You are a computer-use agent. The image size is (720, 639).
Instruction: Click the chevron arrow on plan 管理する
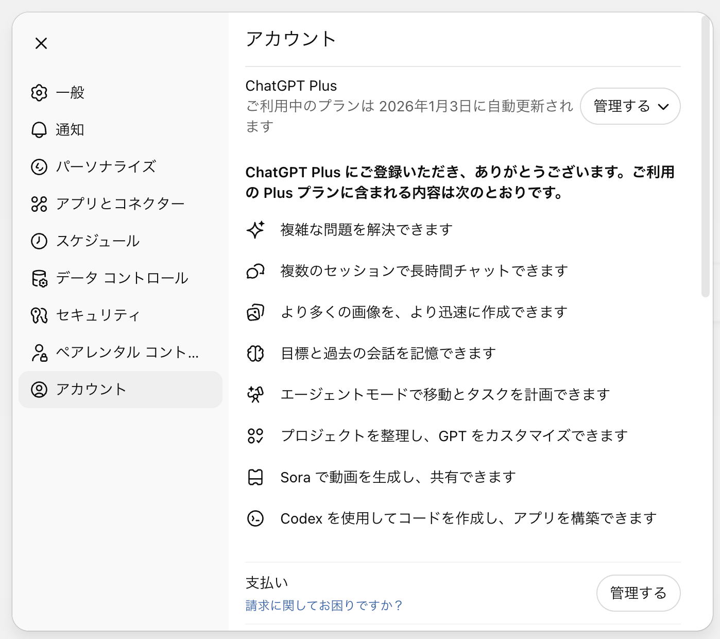663,107
